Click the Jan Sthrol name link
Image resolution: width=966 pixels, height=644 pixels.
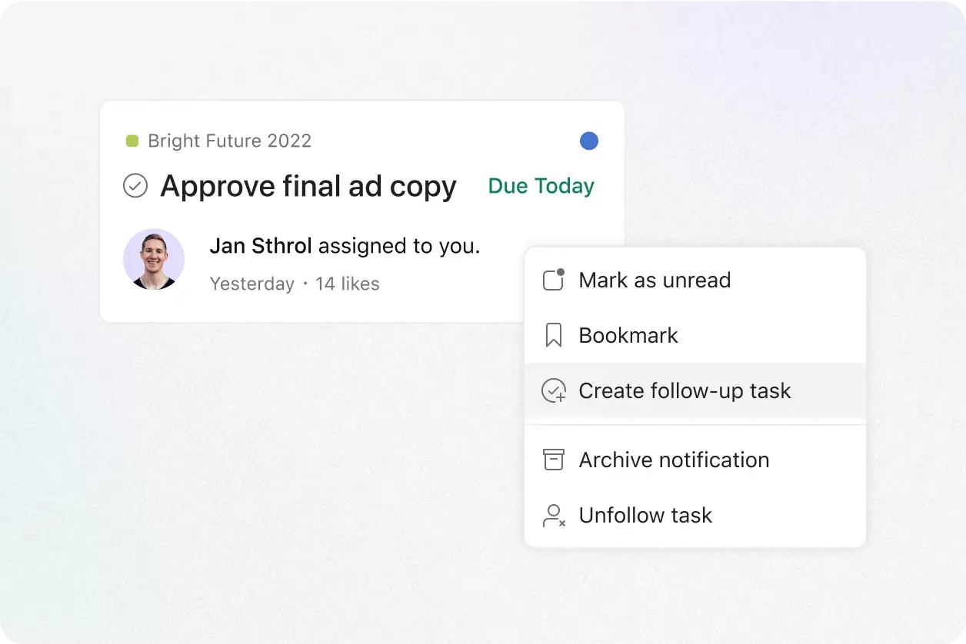[261, 246]
